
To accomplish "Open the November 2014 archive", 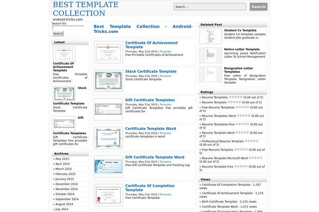I will click(66, 189).
